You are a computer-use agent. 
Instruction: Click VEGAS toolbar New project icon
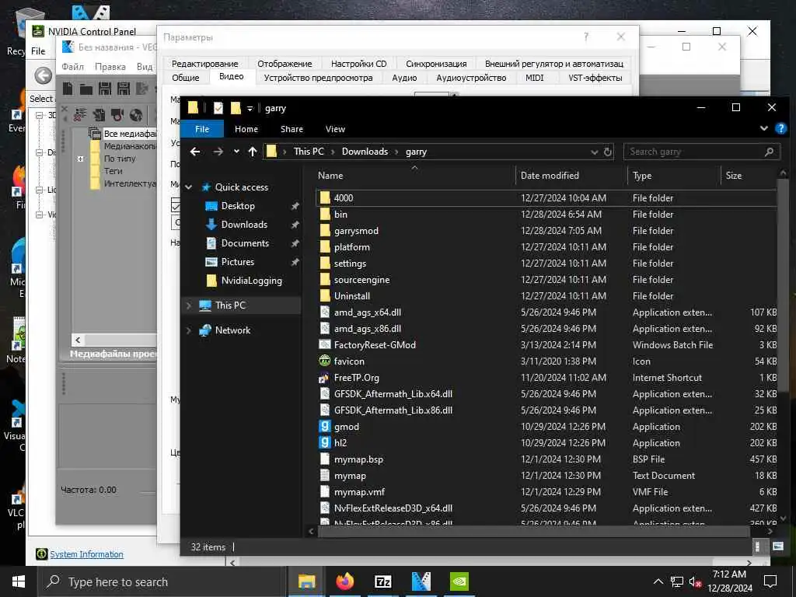point(68,89)
